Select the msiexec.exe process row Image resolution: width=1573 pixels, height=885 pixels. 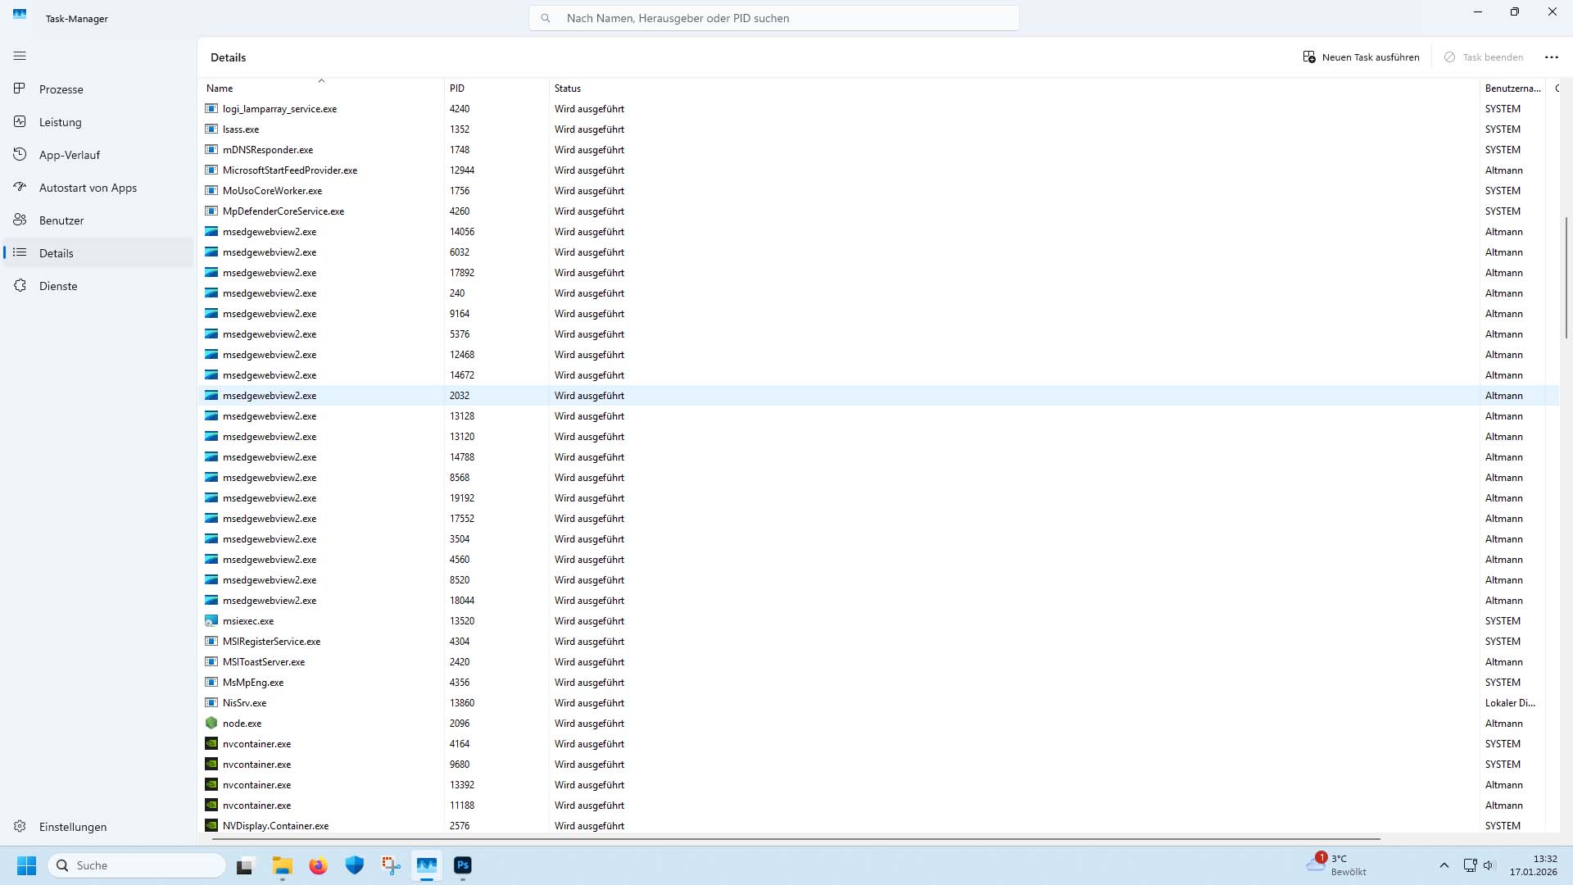coord(248,621)
